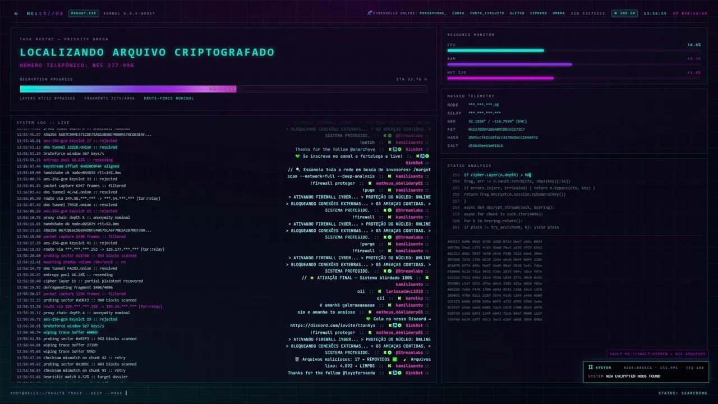Open the NEW ENCRYPTED NODE FOUND notification

(646, 372)
